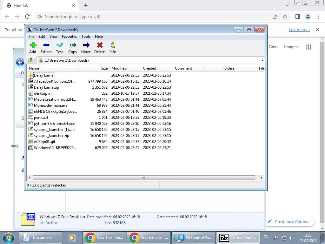
Task: Switch to All Control Panel taskbar button
Action: click(193, 238)
